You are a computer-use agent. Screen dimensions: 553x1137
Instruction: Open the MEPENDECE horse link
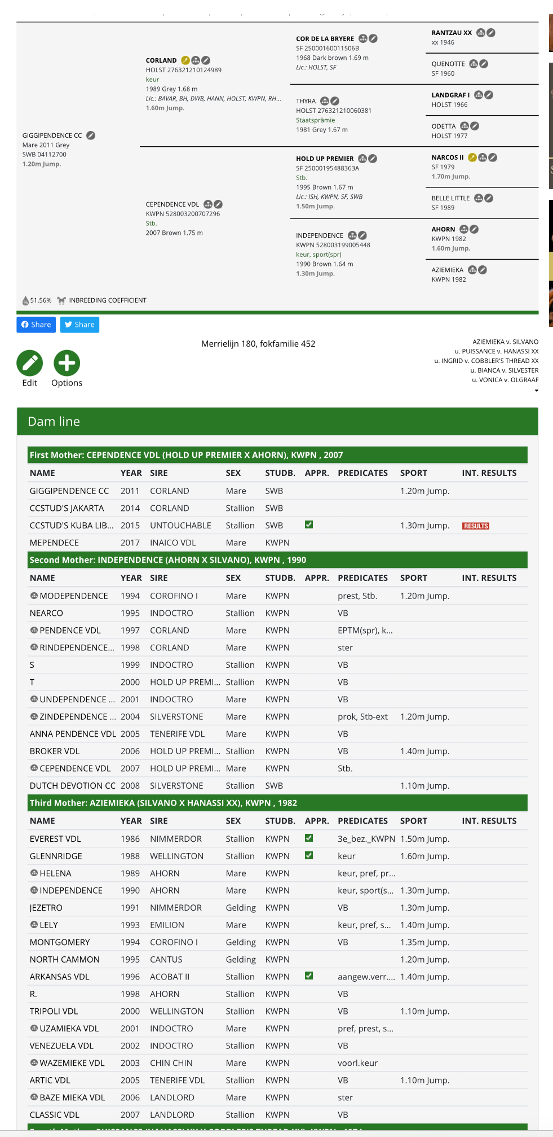tap(54, 543)
